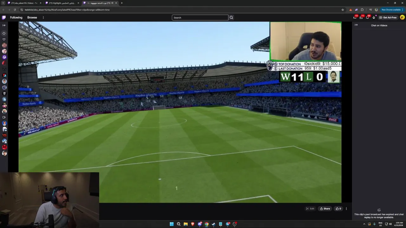Open the yellow user avatar menu

point(402,17)
